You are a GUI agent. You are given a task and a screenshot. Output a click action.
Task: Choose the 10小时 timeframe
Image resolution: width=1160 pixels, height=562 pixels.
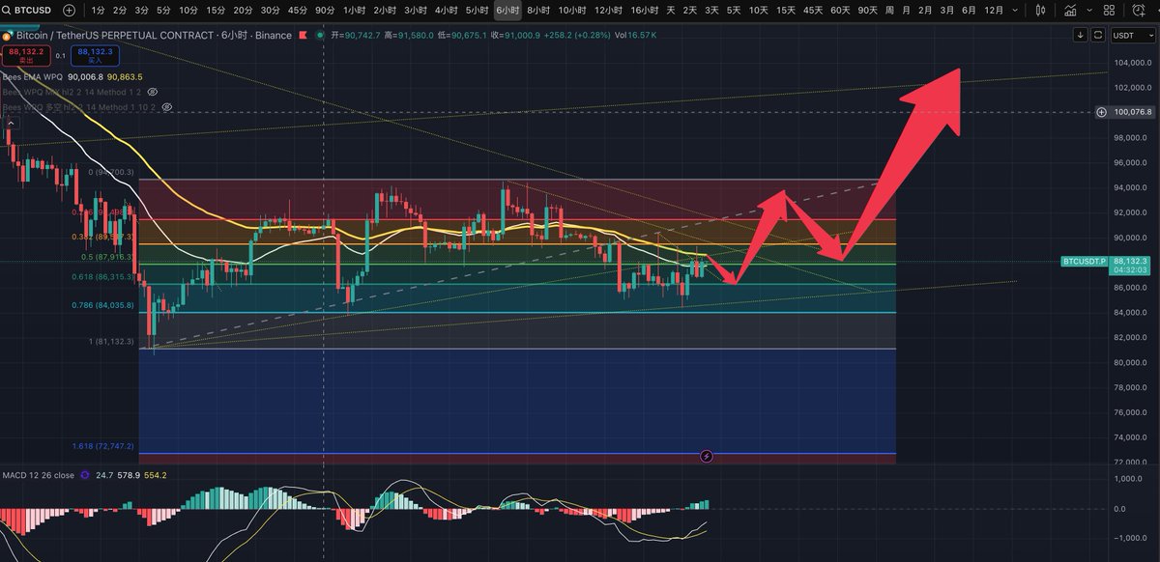572,11
